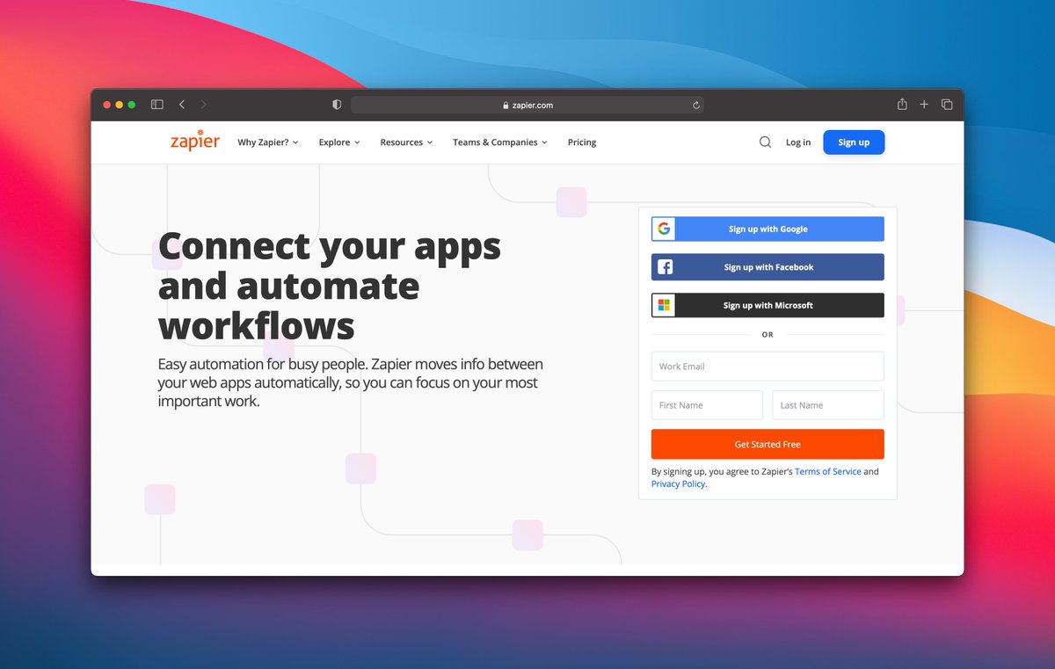Focus the First Name field

(x=707, y=405)
